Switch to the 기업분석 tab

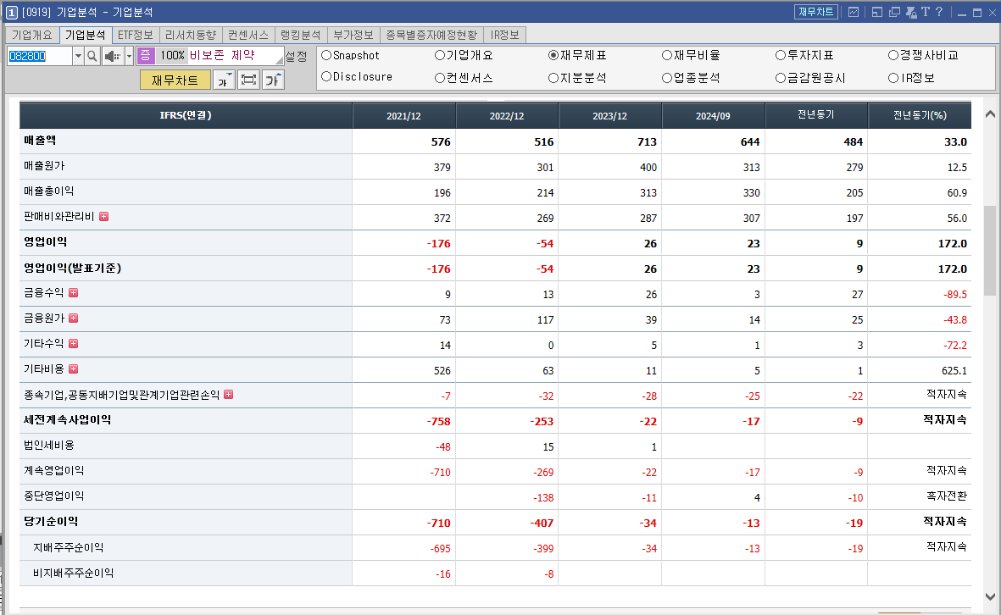coord(86,35)
